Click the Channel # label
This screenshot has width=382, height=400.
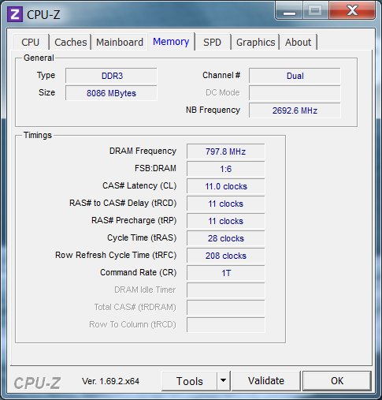pyautogui.click(x=221, y=75)
